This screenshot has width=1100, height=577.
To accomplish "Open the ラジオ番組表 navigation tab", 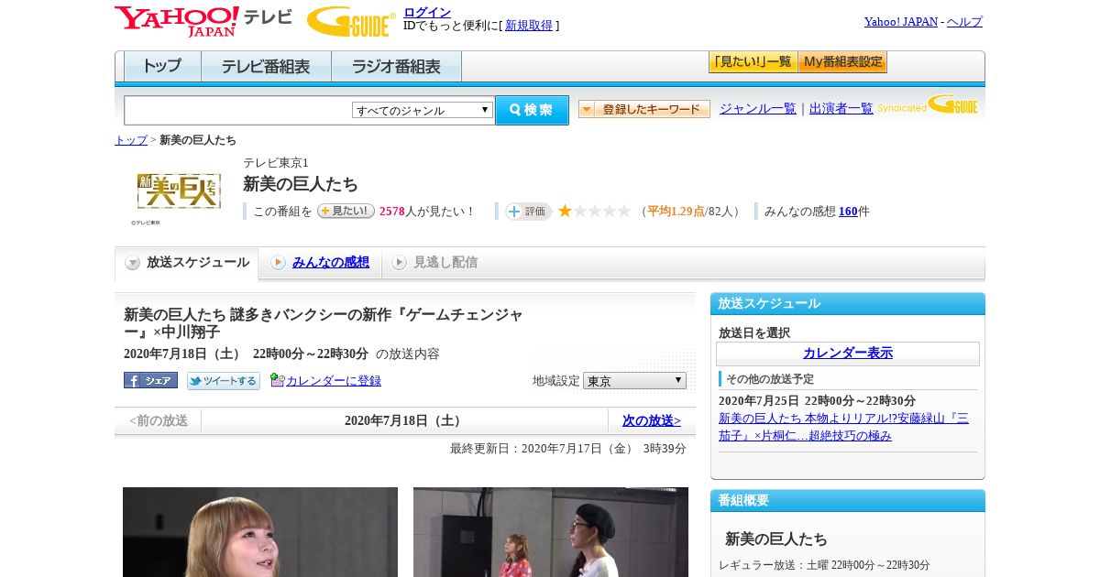I will [396, 66].
